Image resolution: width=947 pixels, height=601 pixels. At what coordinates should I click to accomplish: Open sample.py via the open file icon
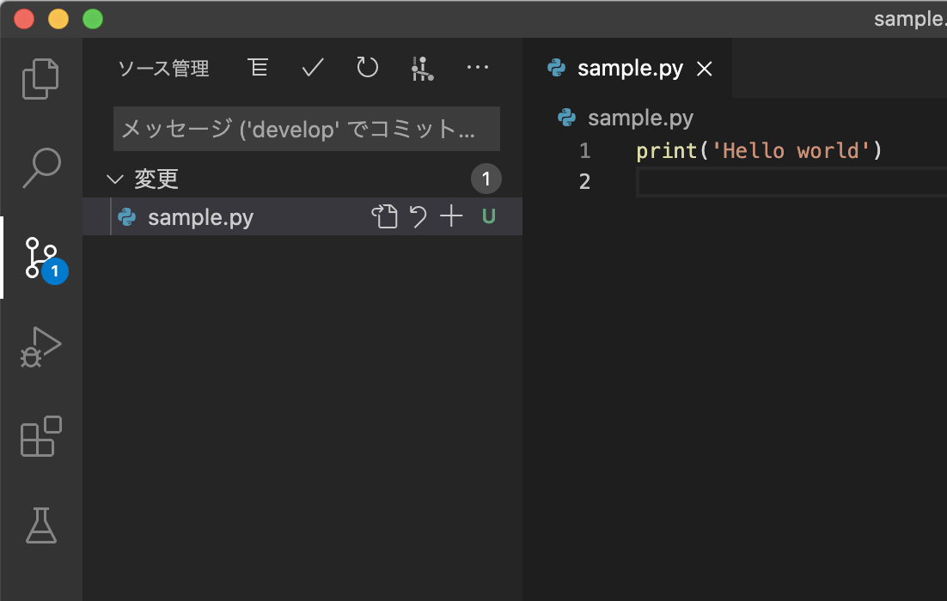coord(385,216)
